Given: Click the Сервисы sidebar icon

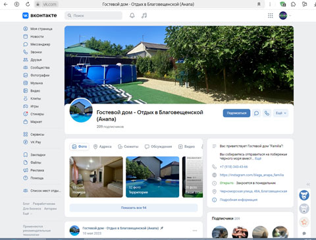Looking at the screenshot, I should (x=26, y=135).
